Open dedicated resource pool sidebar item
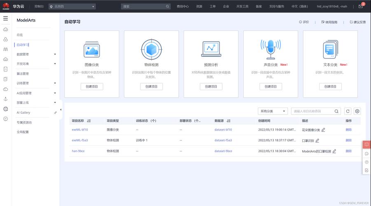This screenshot has width=371, height=206. [x=24, y=122]
